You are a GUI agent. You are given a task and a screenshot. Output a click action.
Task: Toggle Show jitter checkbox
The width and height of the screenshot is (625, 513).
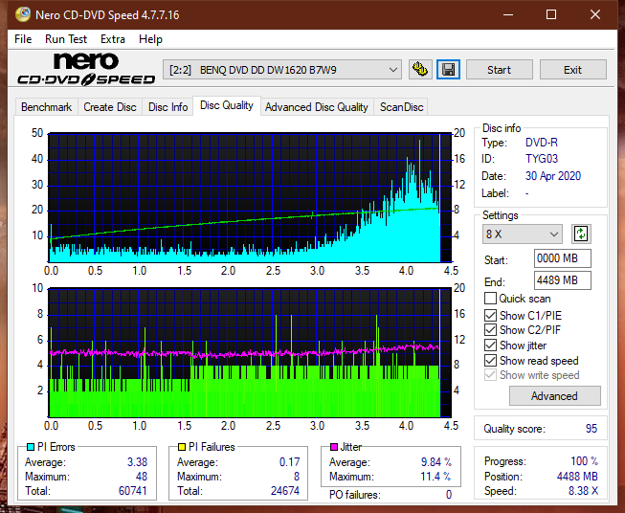click(x=490, y=346)
